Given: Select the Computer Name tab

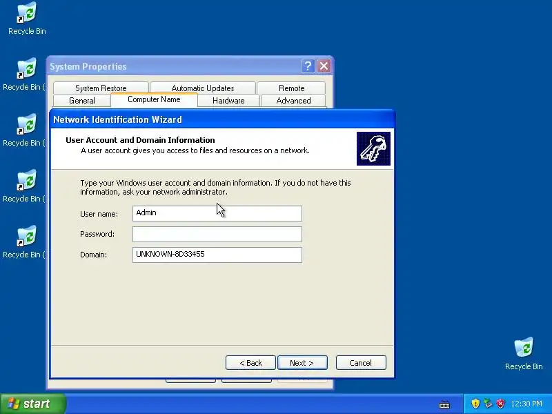Looking at the screenshot, I should click(x=154, y=99).
